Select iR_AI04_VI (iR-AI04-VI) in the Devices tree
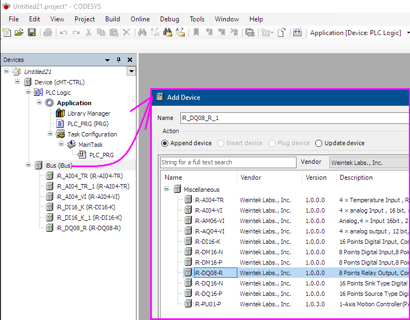This screenshot has width=410, height=320. point(88,197)
